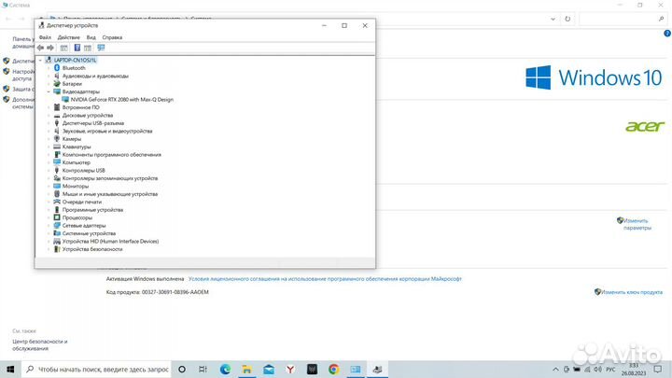Open Центр безопасности и обслуживания link

point(39,345)
